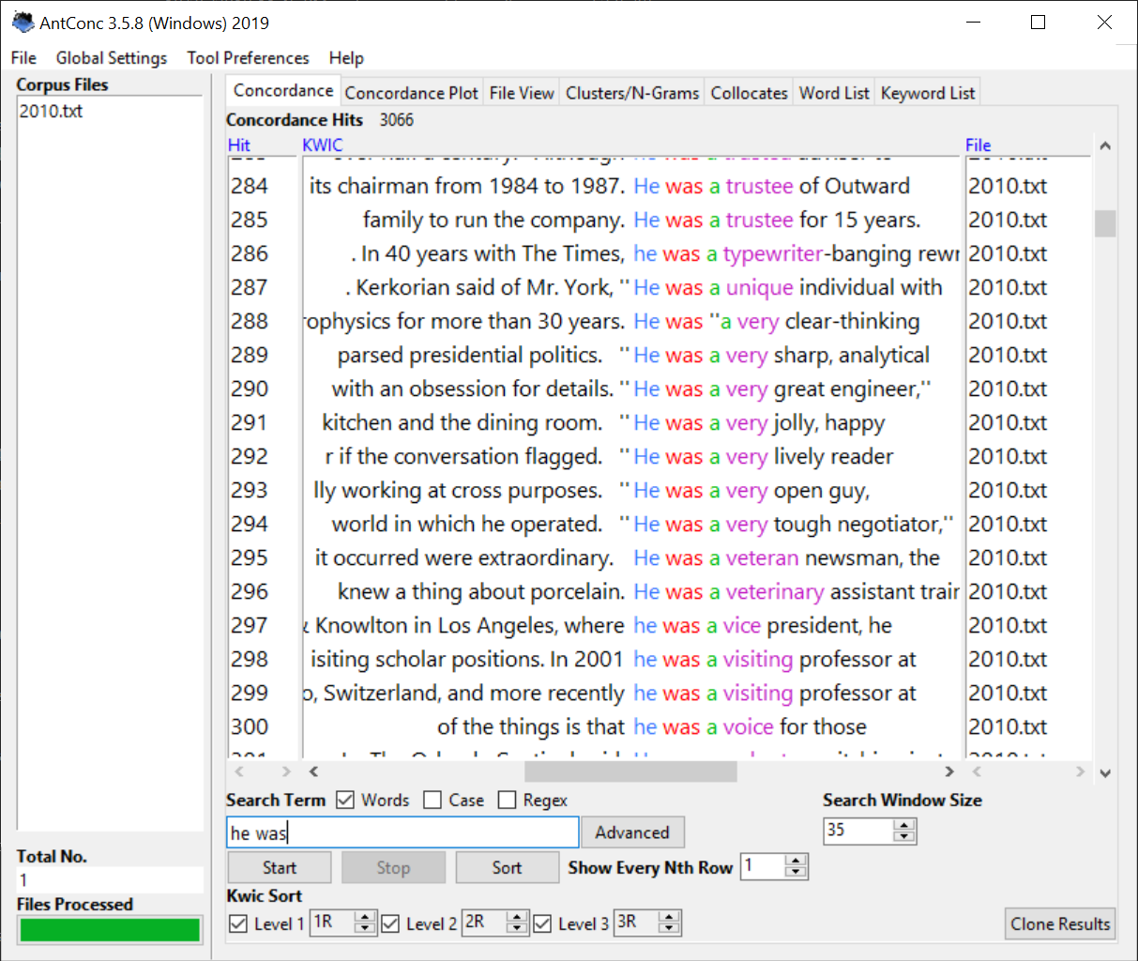Click the left scroll arrow under the Hit column
This screenshot has height=961, width=1138.
click(239, 771)
